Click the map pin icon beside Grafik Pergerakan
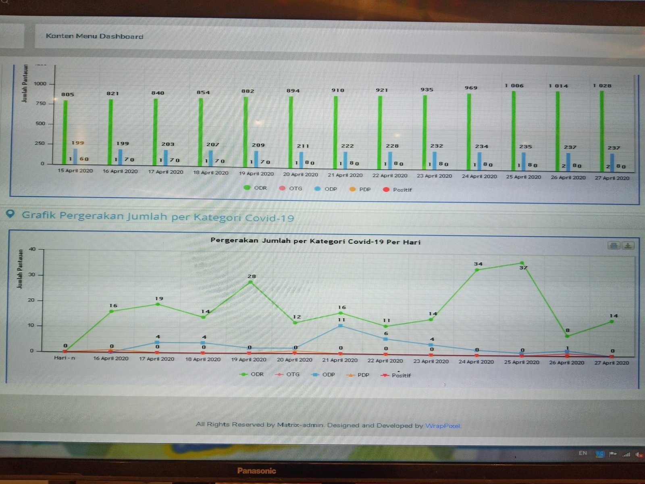Viewport: 645px width, 484px height. 10,214
